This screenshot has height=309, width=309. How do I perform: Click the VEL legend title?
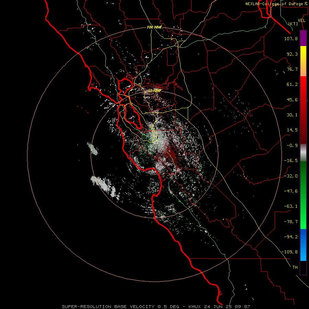[x=301, y=21]
